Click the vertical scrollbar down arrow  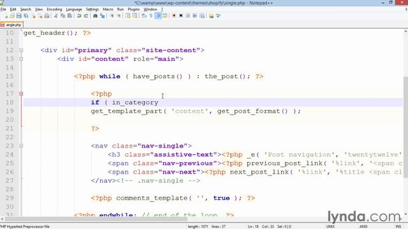click(x=405, y=214)
